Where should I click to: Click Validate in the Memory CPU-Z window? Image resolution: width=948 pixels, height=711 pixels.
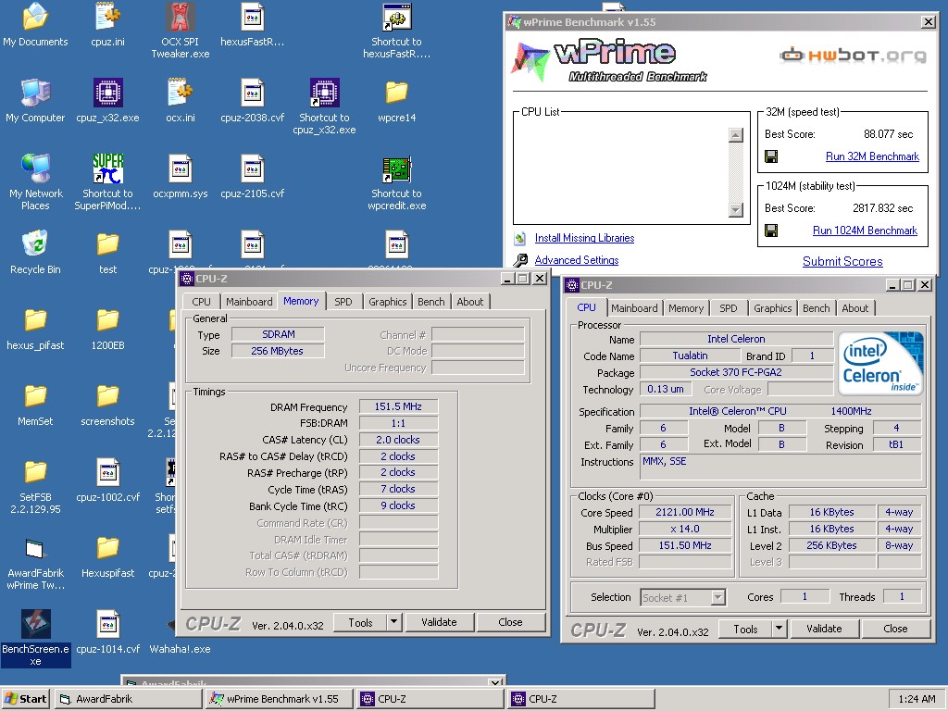439,621
